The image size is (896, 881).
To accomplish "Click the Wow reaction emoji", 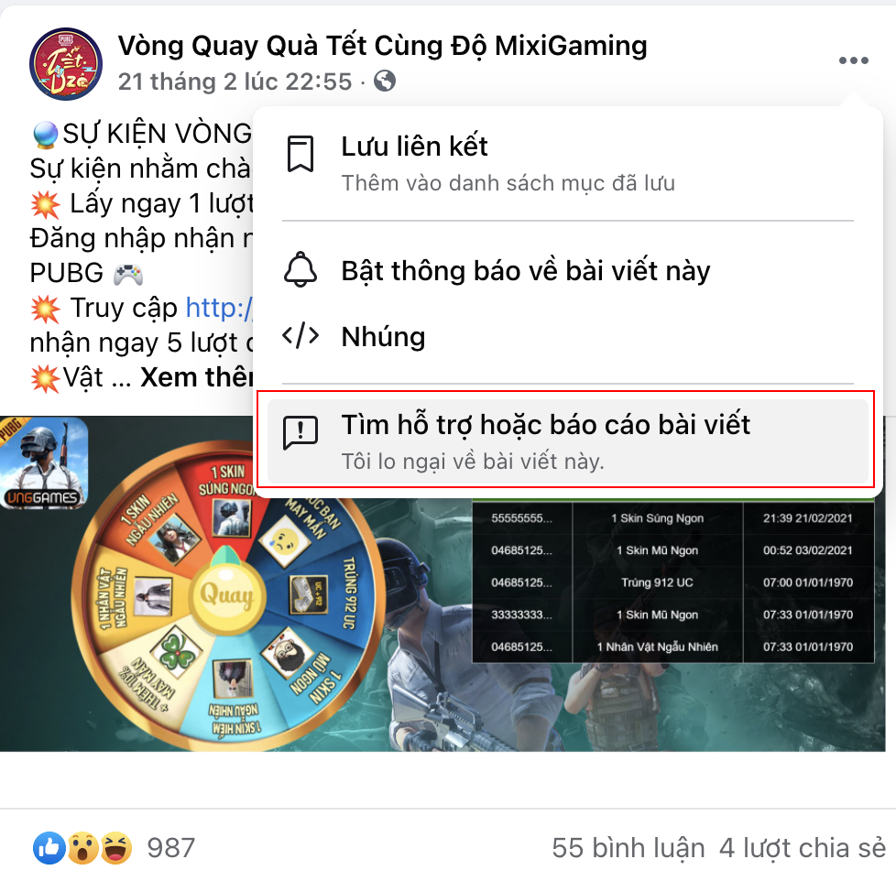I will 82,848.
